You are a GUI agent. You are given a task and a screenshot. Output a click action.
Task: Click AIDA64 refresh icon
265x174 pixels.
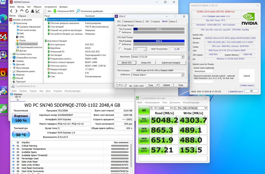tap(27, 11)
